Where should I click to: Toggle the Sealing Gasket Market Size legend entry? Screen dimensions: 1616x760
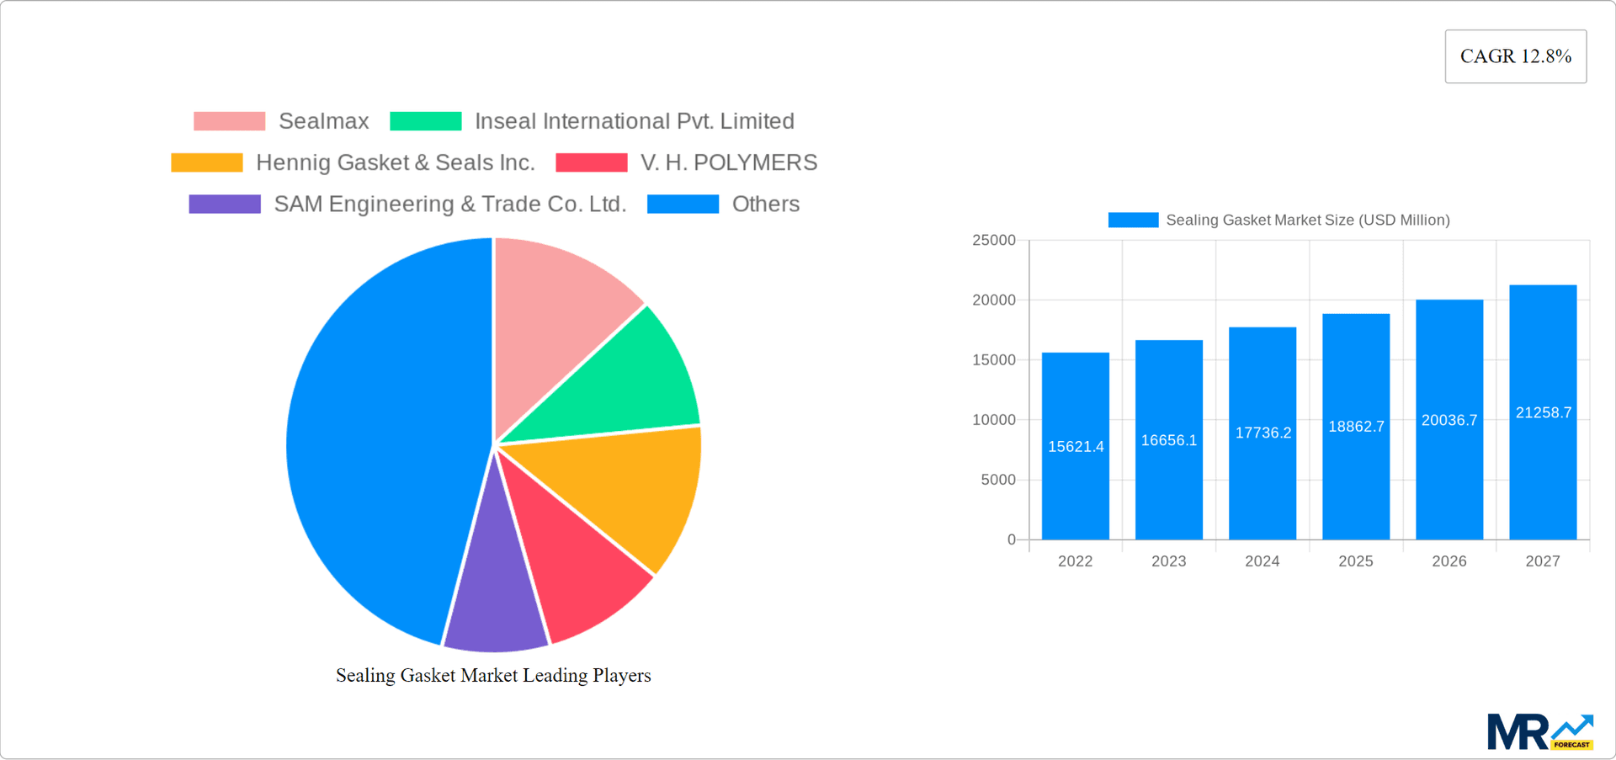[1308, 220]
